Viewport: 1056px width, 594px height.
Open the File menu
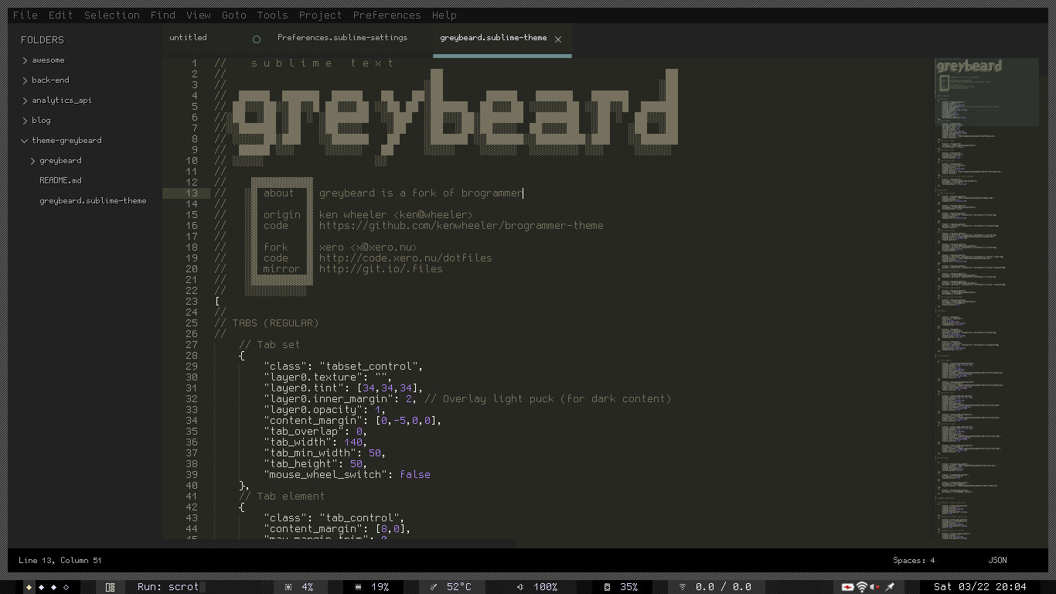click(x=26, y=15)
